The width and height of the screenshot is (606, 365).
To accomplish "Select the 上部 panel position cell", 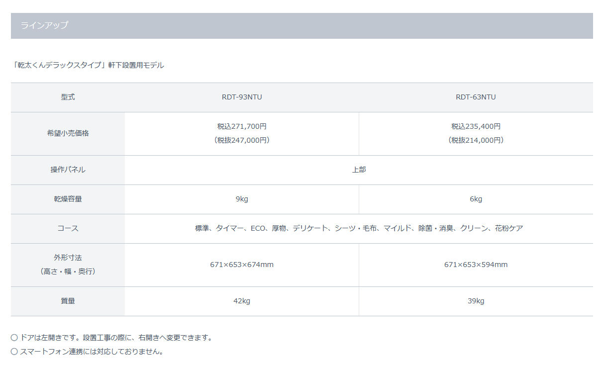I will pyautogui.click(x=359, y=170).
